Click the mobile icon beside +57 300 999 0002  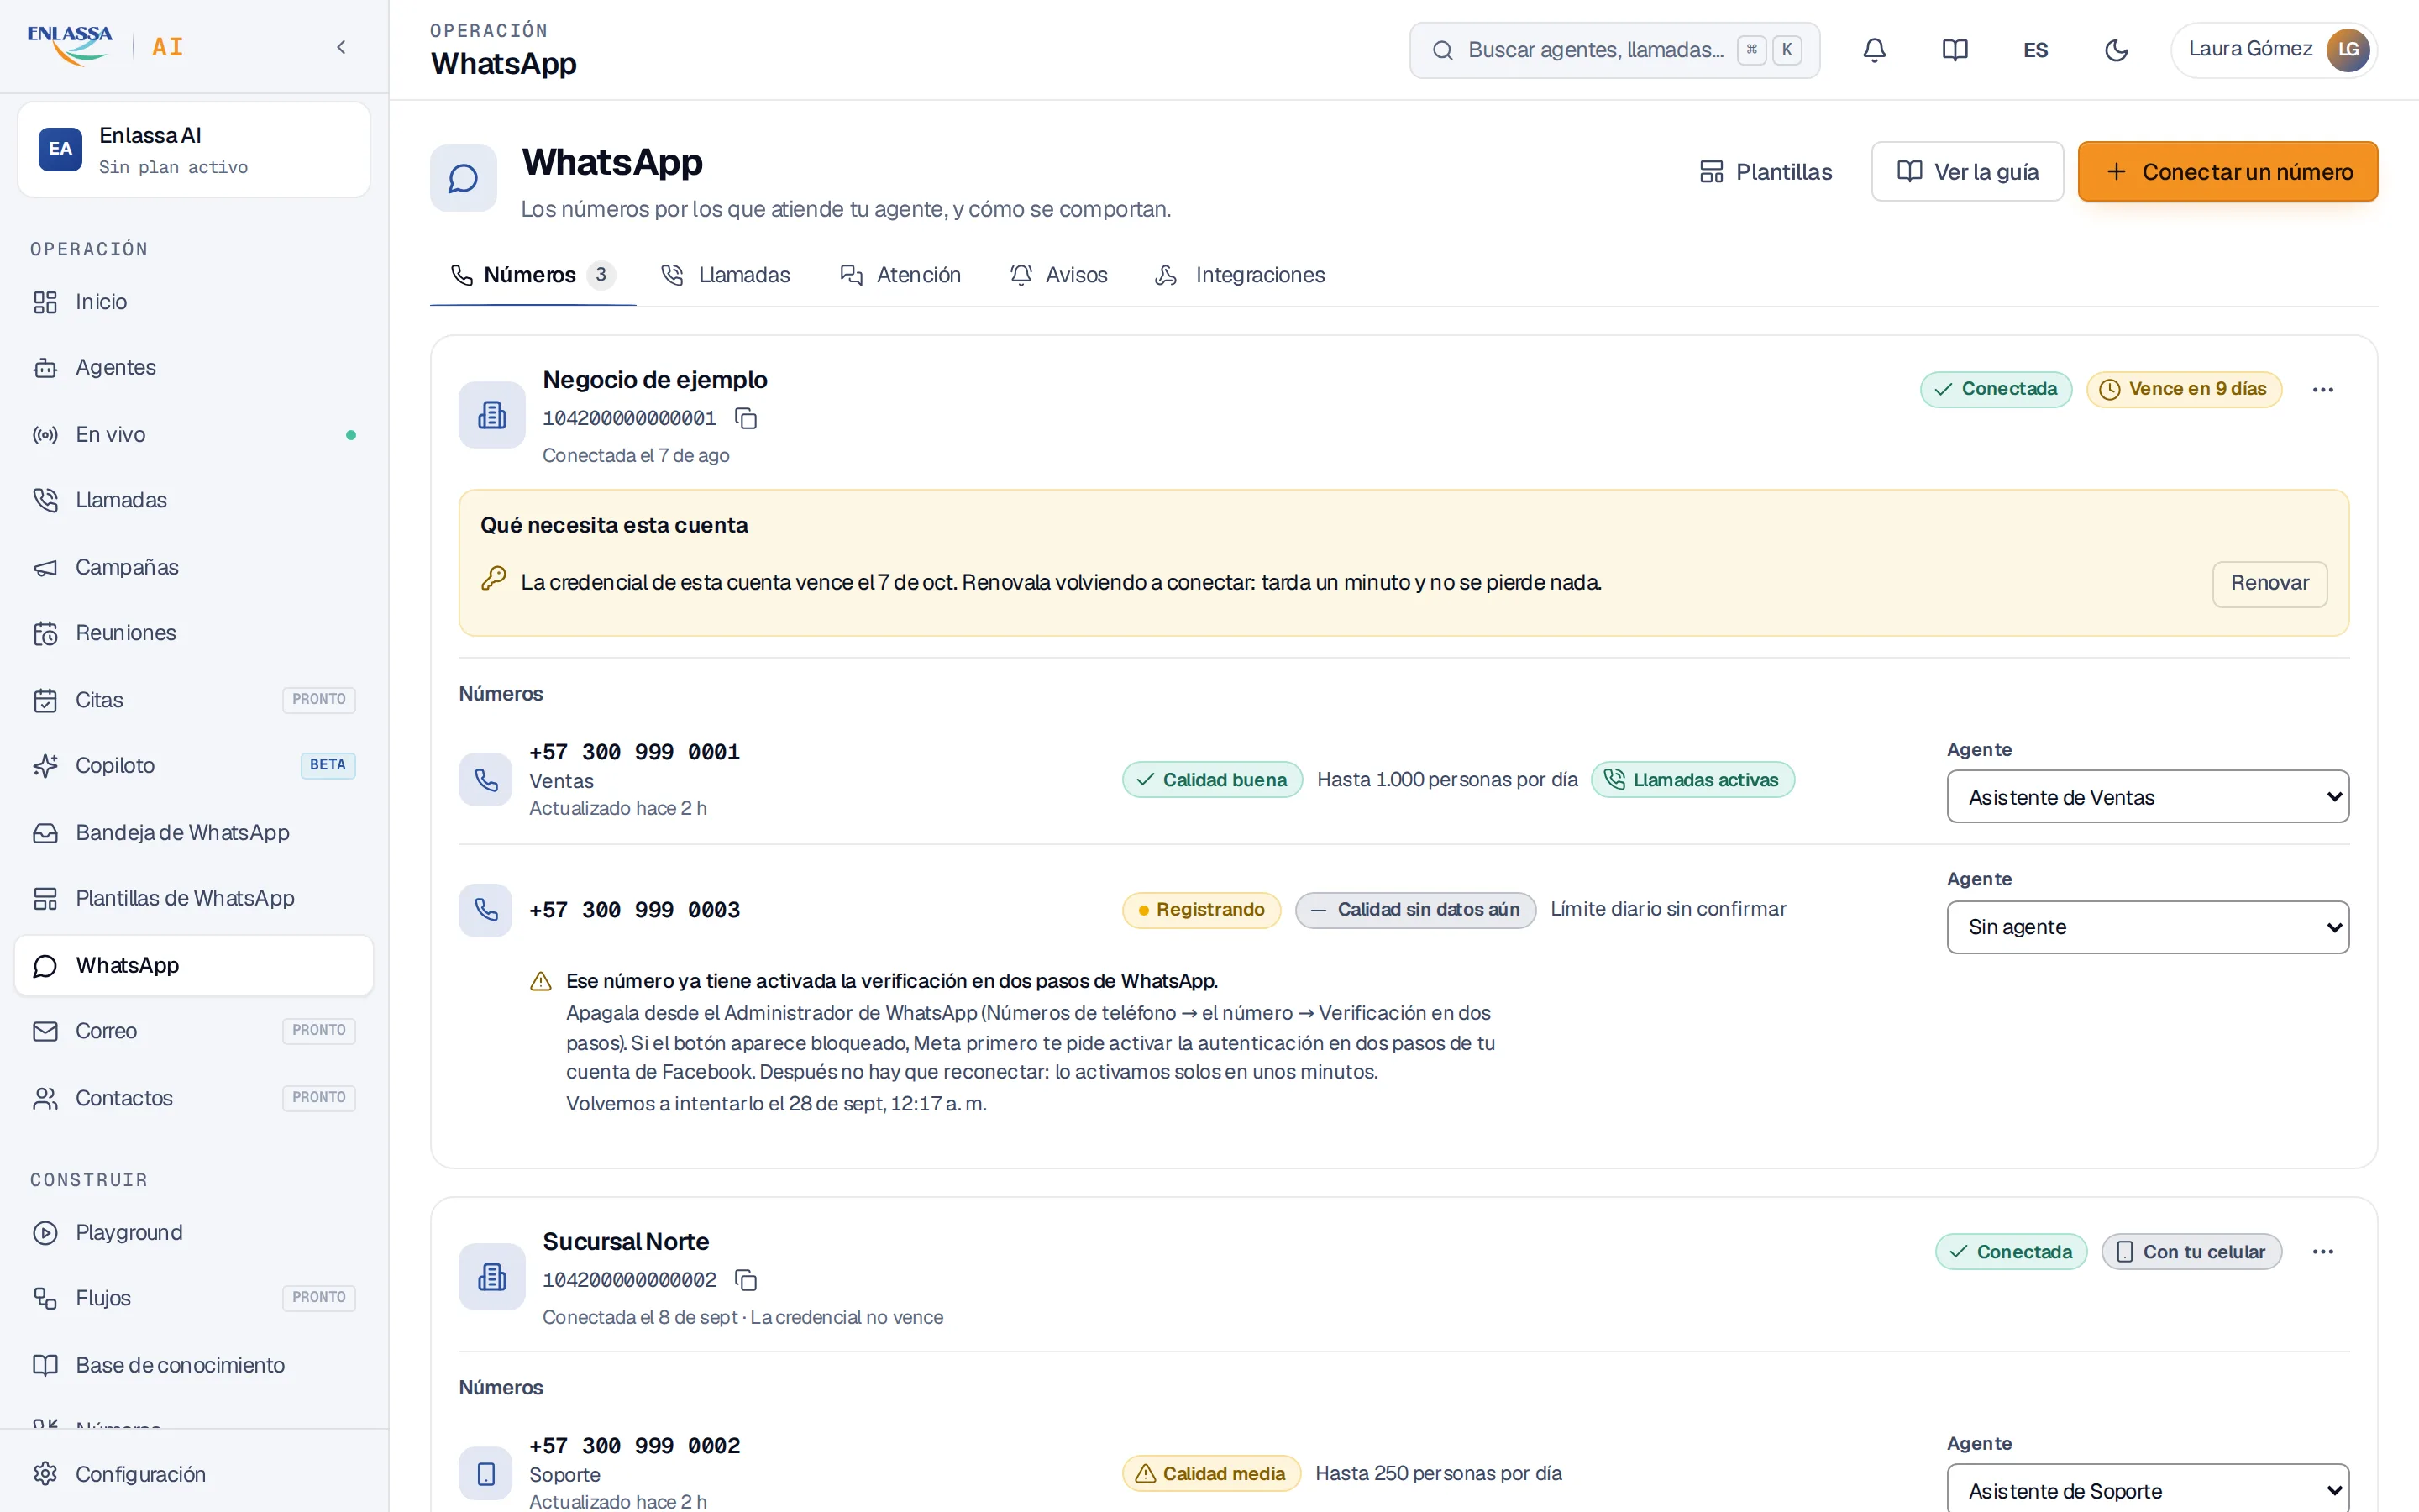coord(485,1474)
